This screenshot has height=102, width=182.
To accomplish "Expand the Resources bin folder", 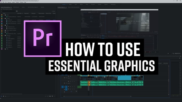I will 4,35.
